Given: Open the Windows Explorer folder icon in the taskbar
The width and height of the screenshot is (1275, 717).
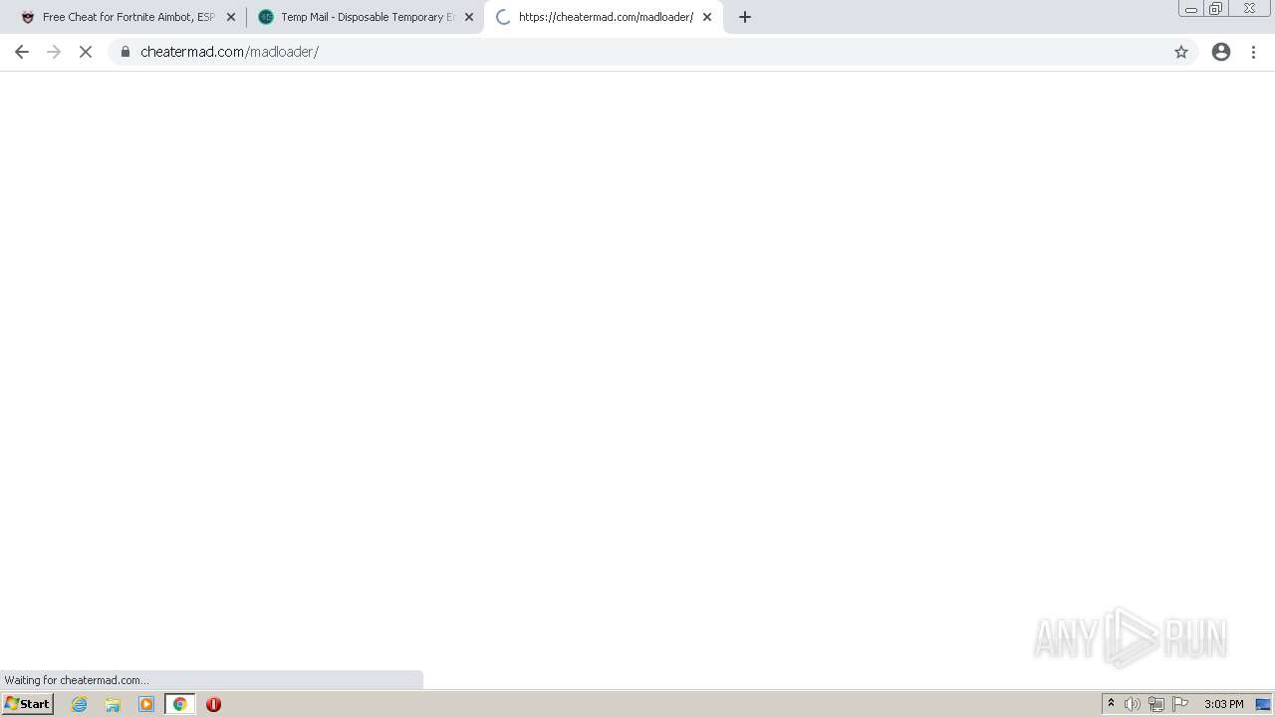Looking at the screenshot, I should pyautogui.click(x=113, y=704).
